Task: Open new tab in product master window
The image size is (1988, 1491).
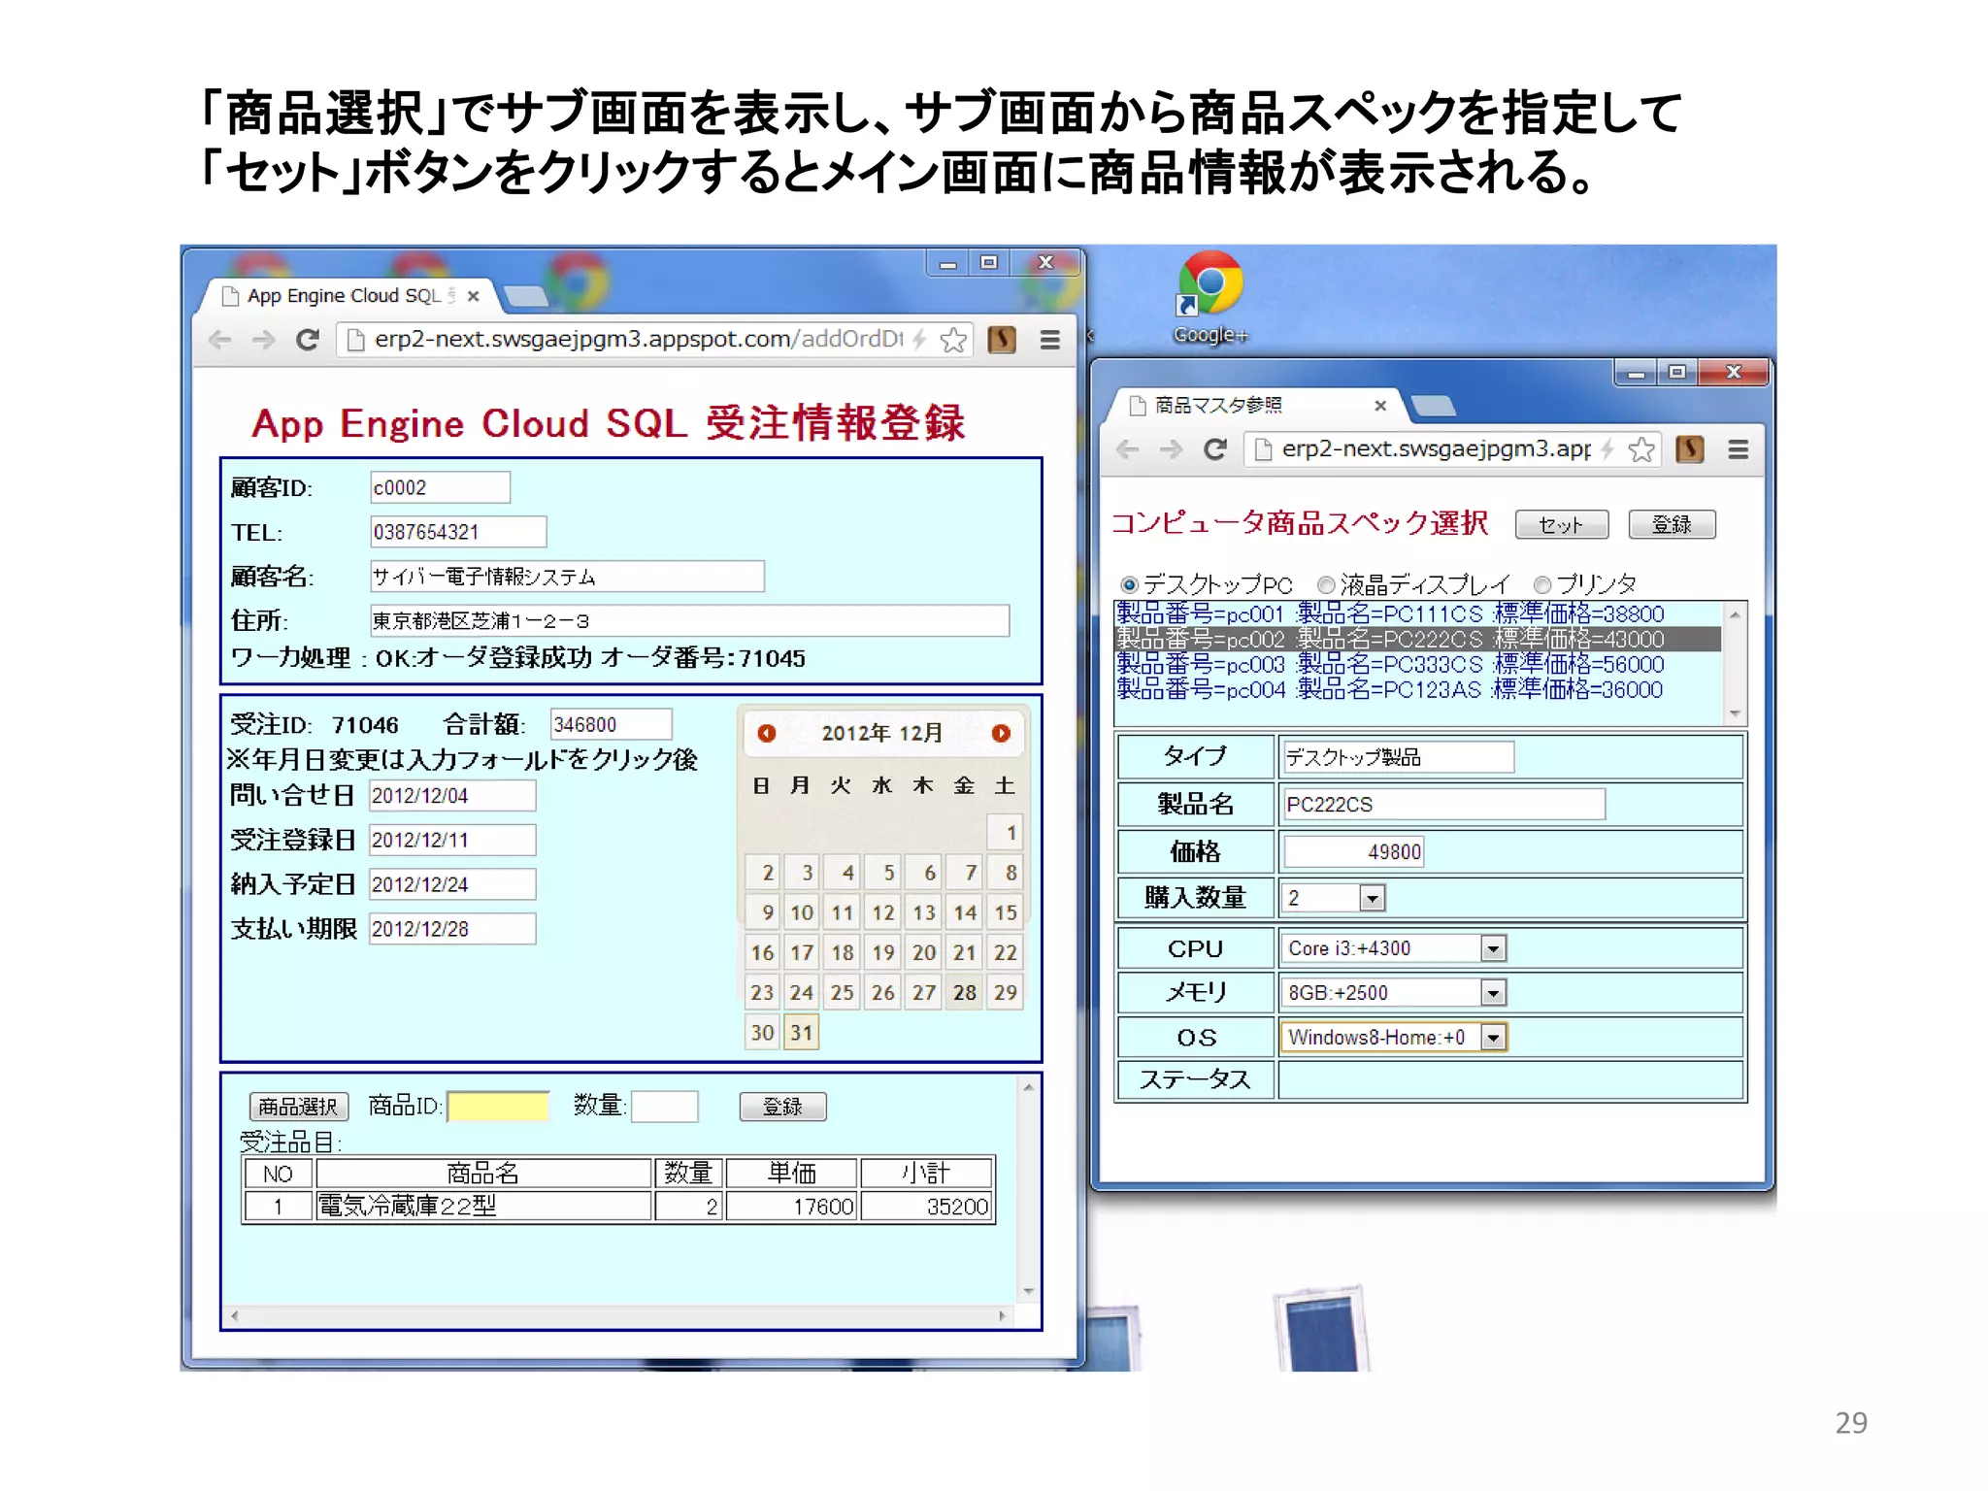Action: coord(1434,406)
